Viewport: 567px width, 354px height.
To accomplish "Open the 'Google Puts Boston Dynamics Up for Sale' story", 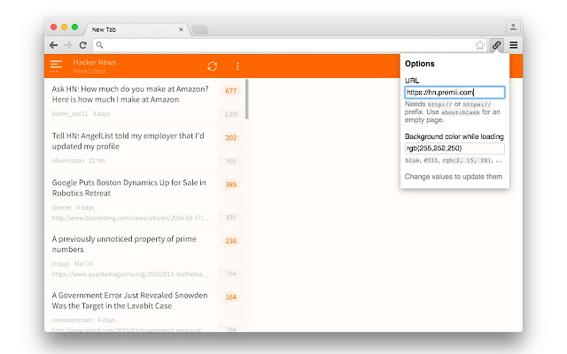I will (x=129, y=188).
